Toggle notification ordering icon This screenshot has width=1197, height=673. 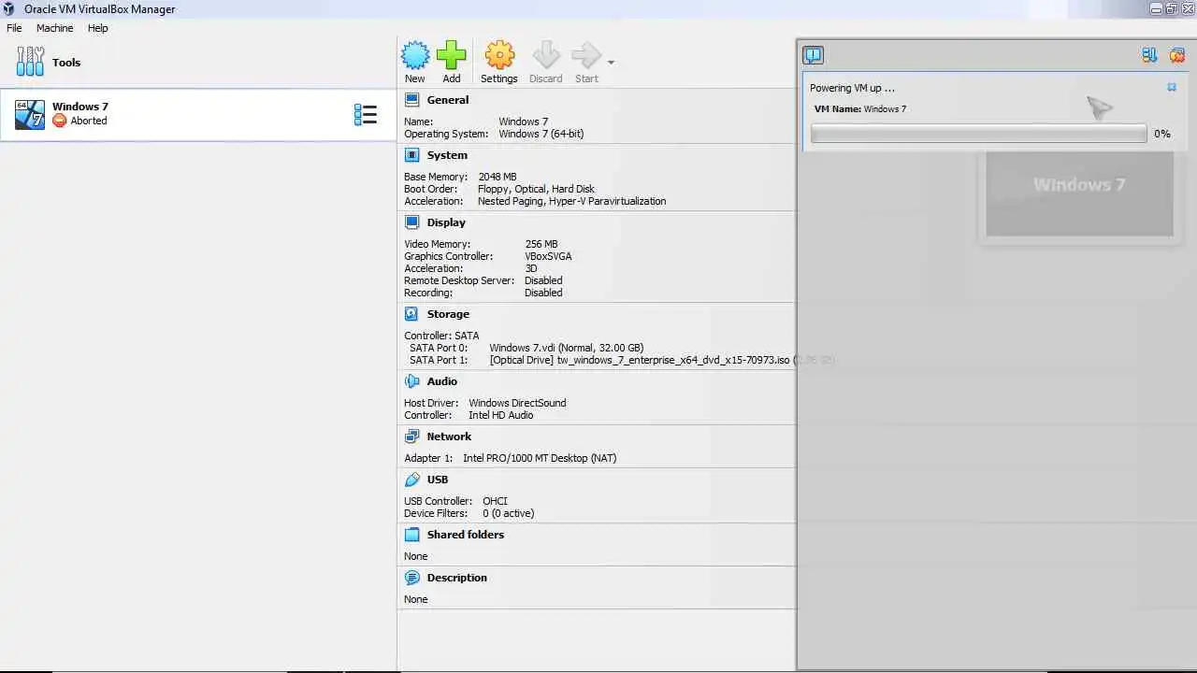tap(1149, 55)
